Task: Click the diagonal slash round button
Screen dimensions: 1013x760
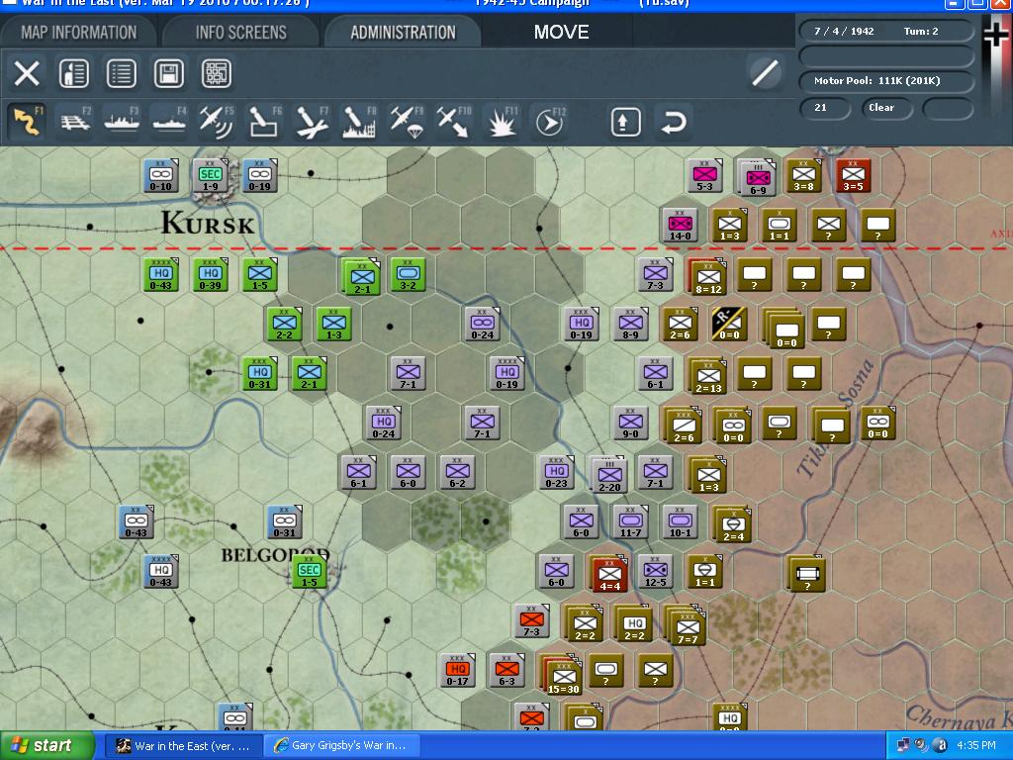Action: point(765,72)
